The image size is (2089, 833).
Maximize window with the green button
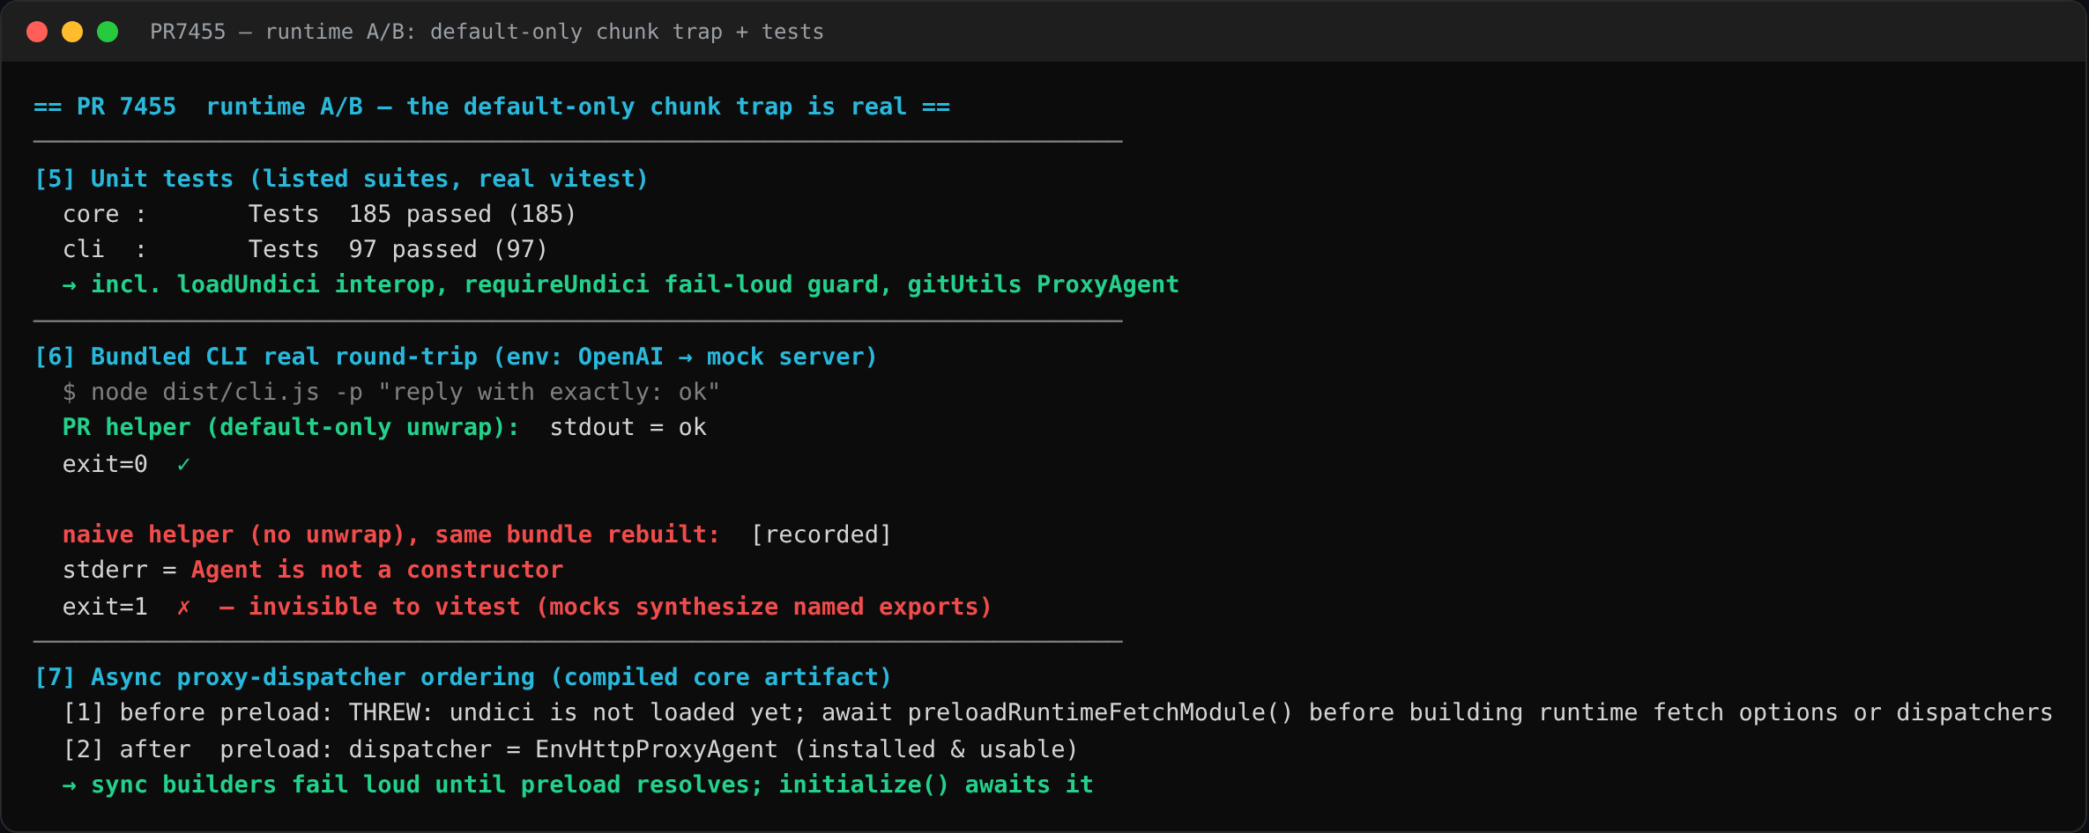[x=108, y=32]
